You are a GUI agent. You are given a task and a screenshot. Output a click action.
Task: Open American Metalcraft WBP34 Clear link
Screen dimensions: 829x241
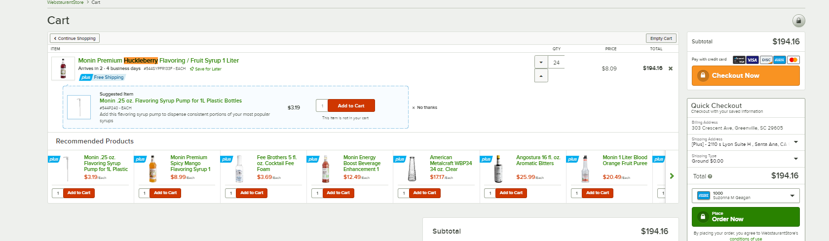tap(451, 164)
